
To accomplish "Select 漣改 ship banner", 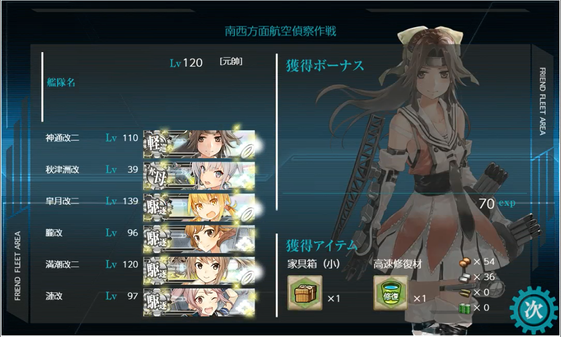I will pyautogui.click(x=199, y=302).
